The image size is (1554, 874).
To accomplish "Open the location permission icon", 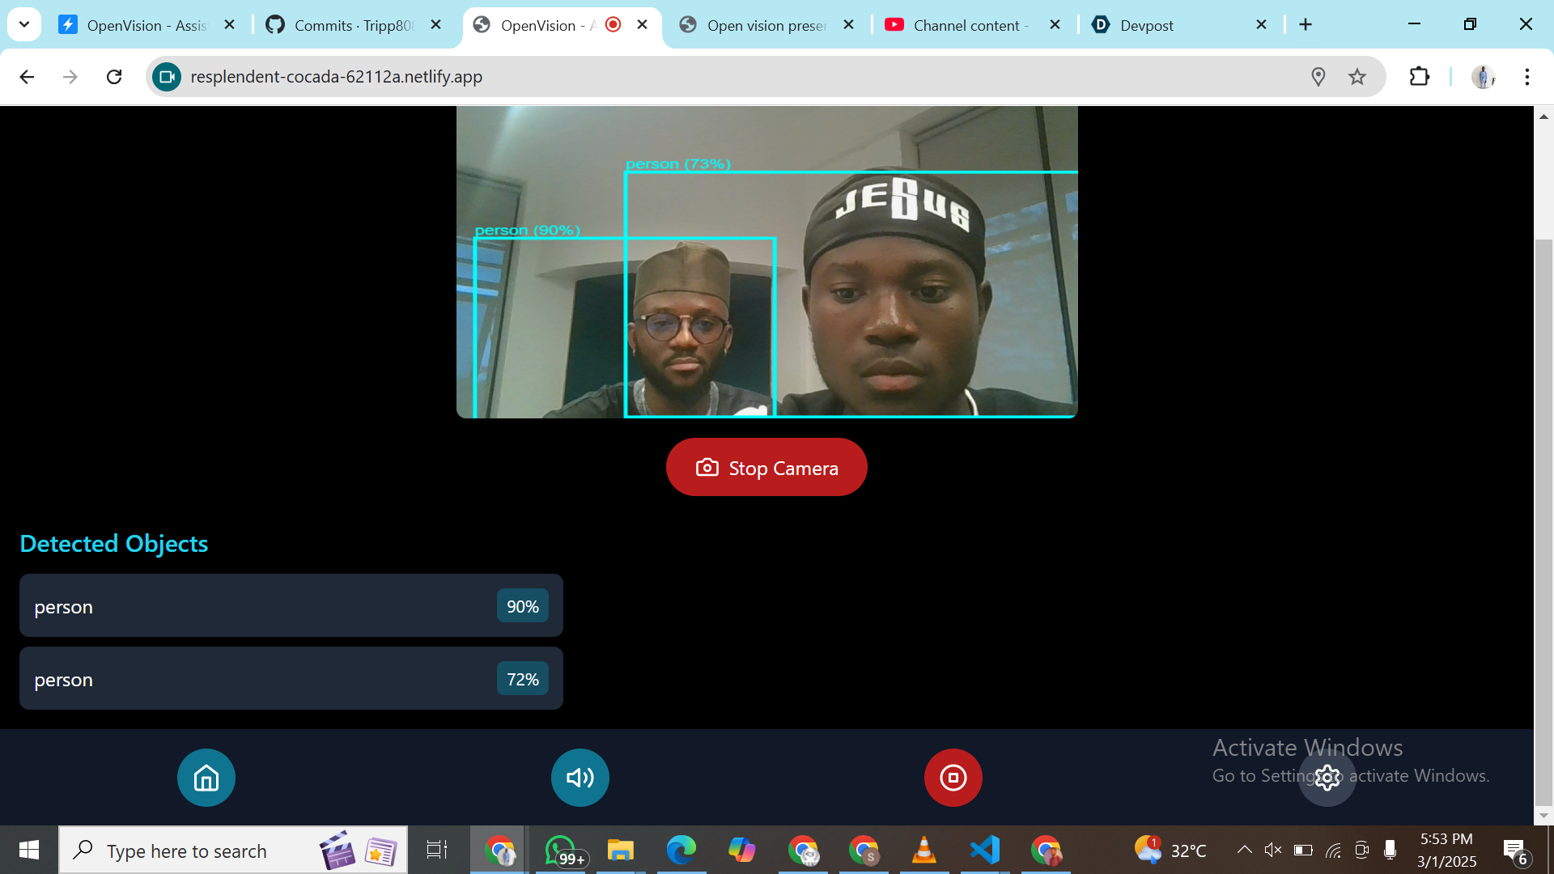I will (x=1318, y=77).
